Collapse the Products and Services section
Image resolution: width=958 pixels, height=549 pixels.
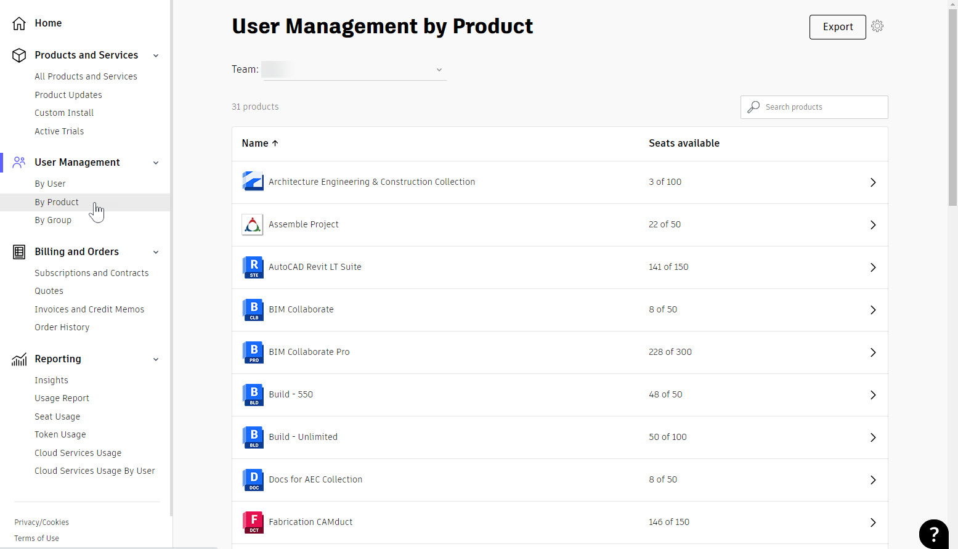click(x=156, y=55)
